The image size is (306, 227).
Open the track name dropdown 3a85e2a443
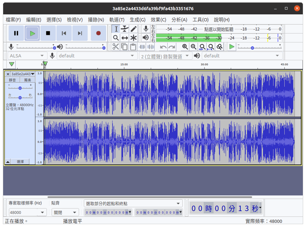pos(23,74)
